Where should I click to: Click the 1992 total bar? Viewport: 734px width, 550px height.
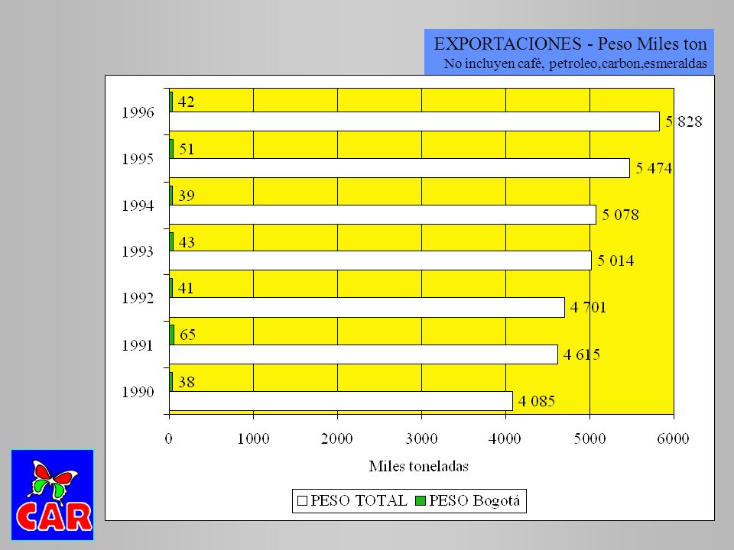point(367,307)
